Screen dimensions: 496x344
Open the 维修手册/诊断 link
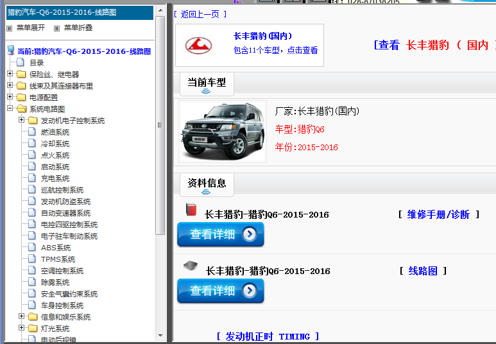click(438, 214)
